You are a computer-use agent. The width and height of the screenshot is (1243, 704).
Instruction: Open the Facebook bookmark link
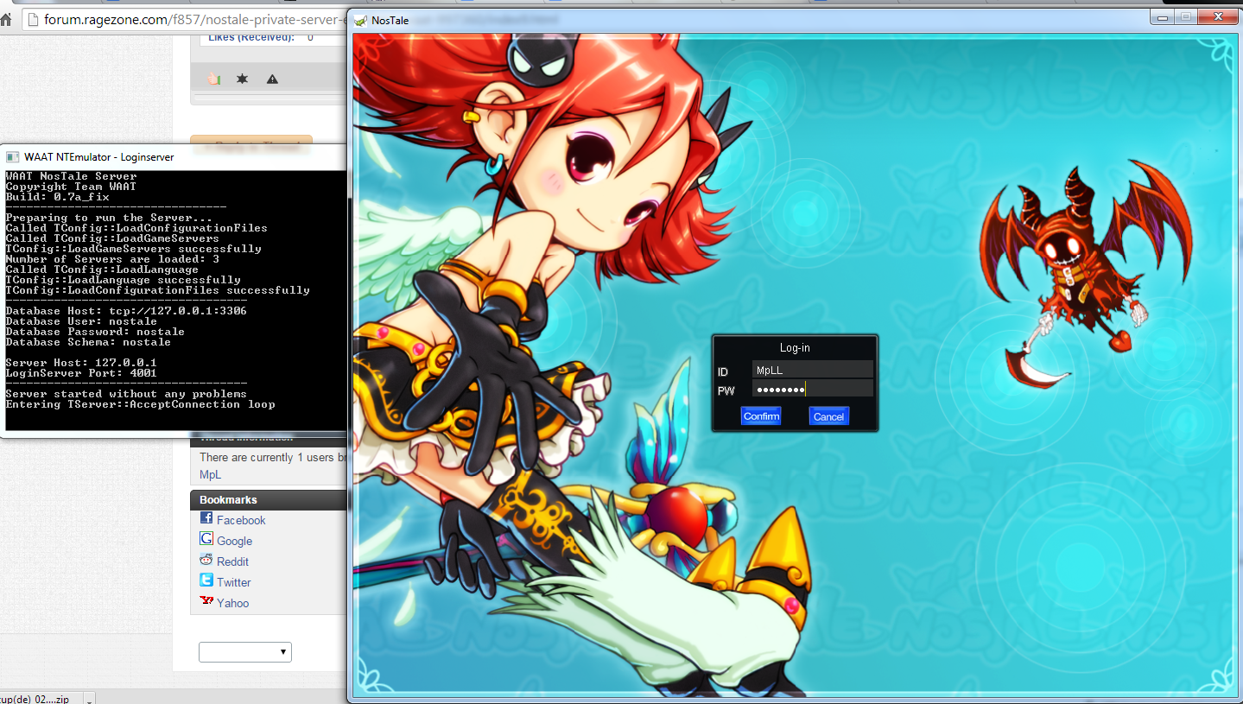click(x=241, y=520)
